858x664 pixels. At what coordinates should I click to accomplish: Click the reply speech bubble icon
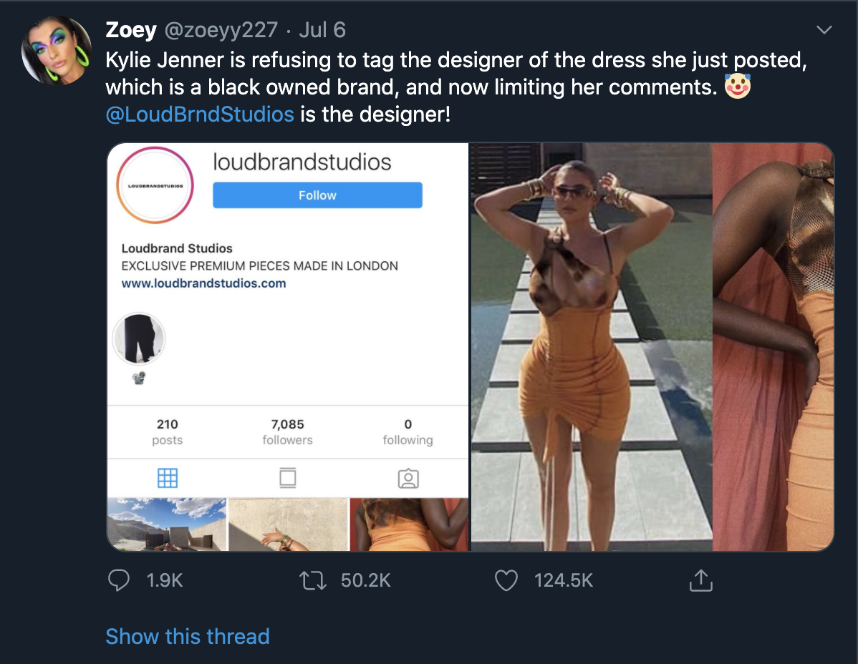(118, 580)
